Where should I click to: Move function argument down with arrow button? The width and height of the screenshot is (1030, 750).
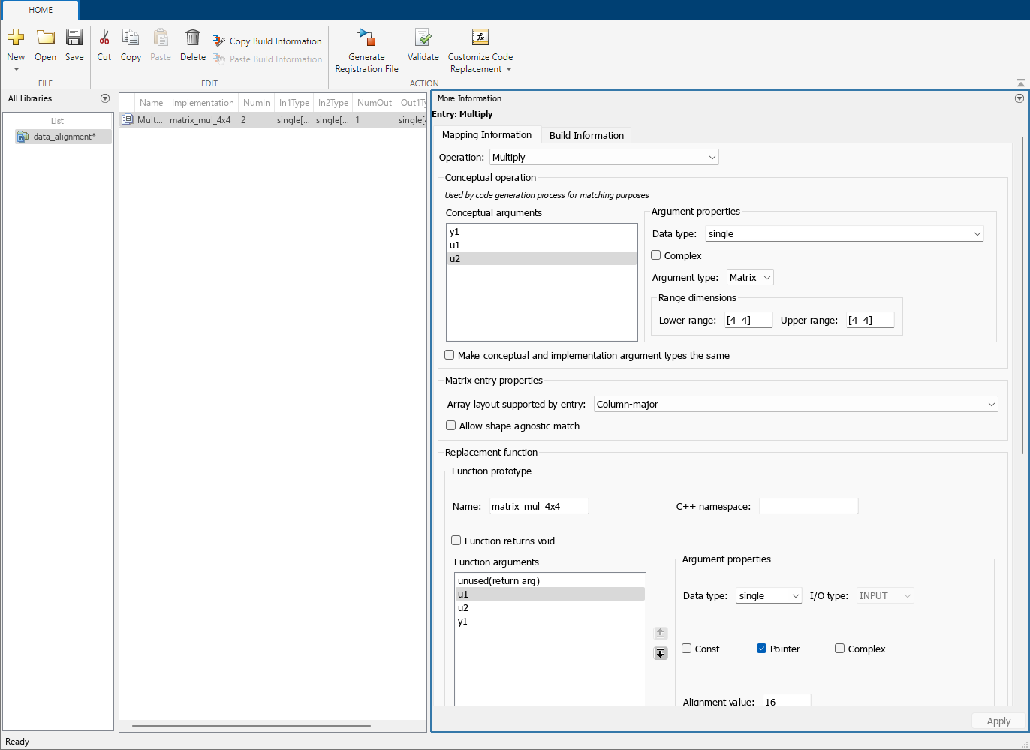[x=661, y=653]
